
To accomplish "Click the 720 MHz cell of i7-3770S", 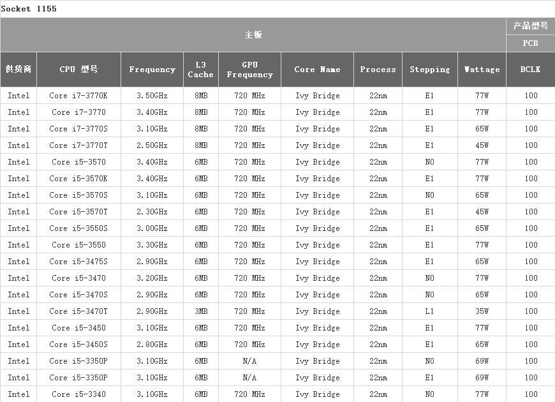I will click(249, 129).
